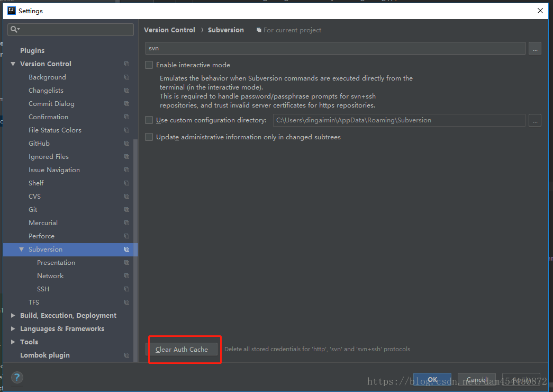
Task: Click the settings search field
Action: 70,29
